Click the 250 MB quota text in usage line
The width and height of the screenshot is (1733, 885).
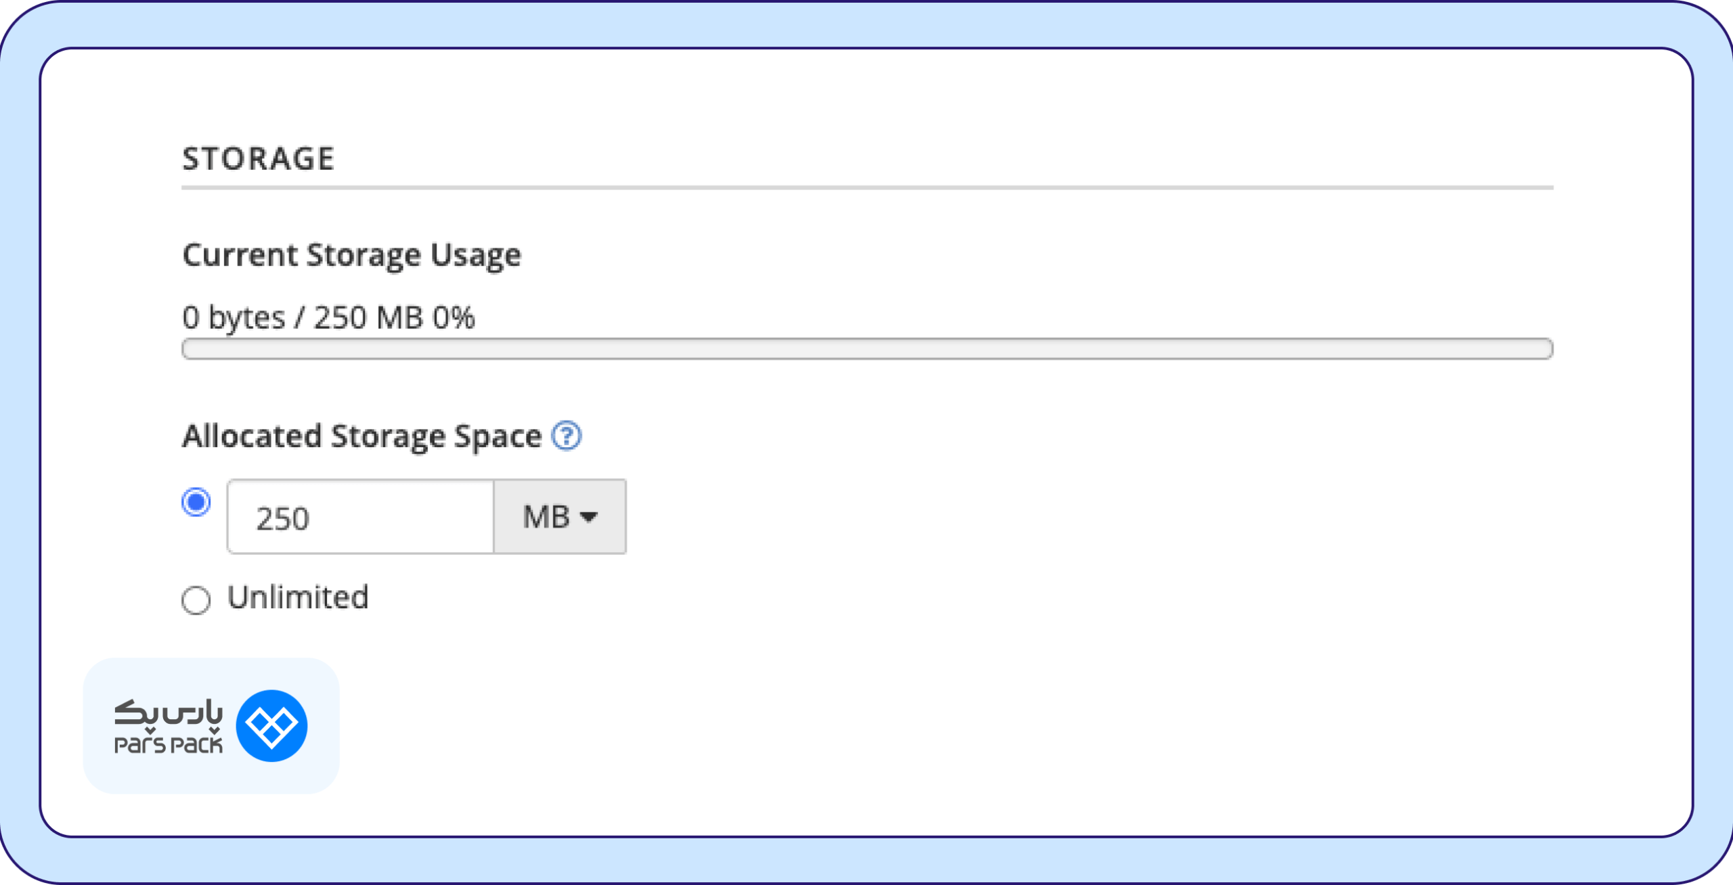pyautogui.click(x=368, y=317)
